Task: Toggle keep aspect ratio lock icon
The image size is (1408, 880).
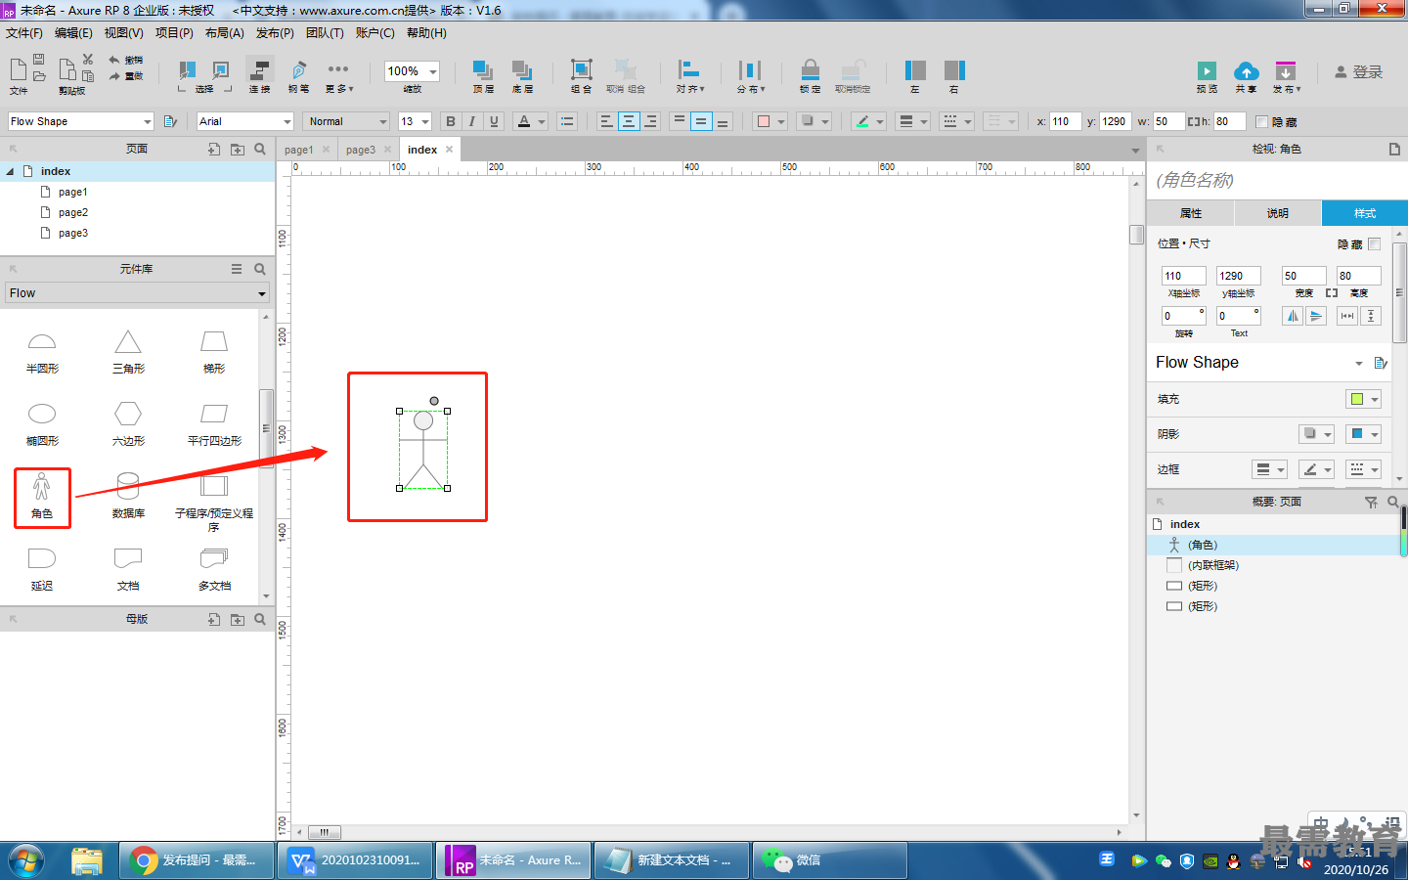Action: [x=1332, y=292]
